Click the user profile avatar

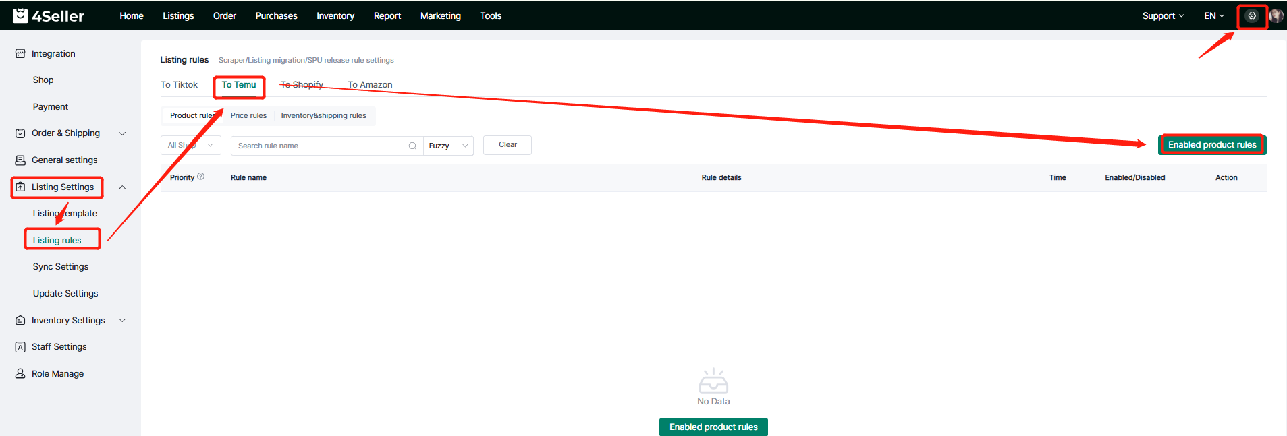pyautogui.click(x=1276, y=16)
